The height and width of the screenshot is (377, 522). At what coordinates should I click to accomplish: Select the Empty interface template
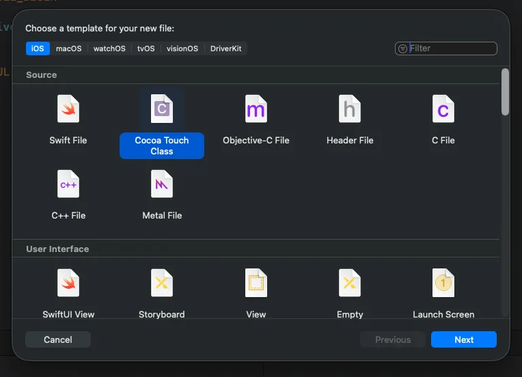(x=350, y=283)
